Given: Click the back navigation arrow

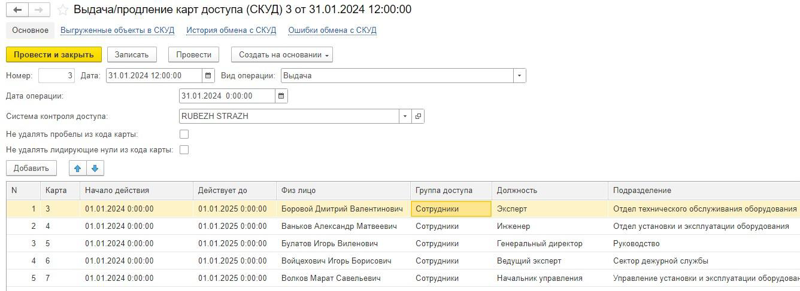Looking at the screenshot, I should tap(17, 10).
